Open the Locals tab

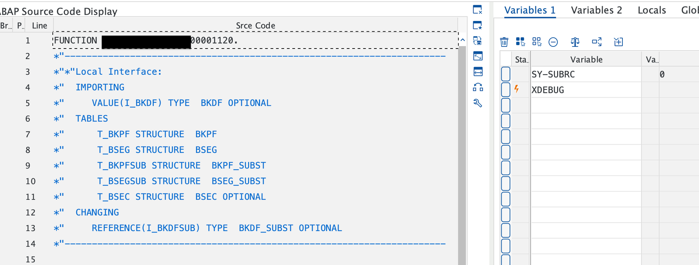pos(651,10)
